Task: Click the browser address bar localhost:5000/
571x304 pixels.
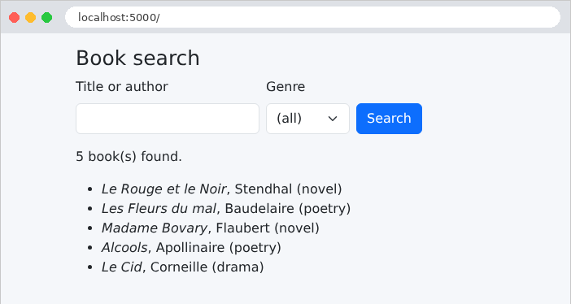Action: (x=312, y=17)
